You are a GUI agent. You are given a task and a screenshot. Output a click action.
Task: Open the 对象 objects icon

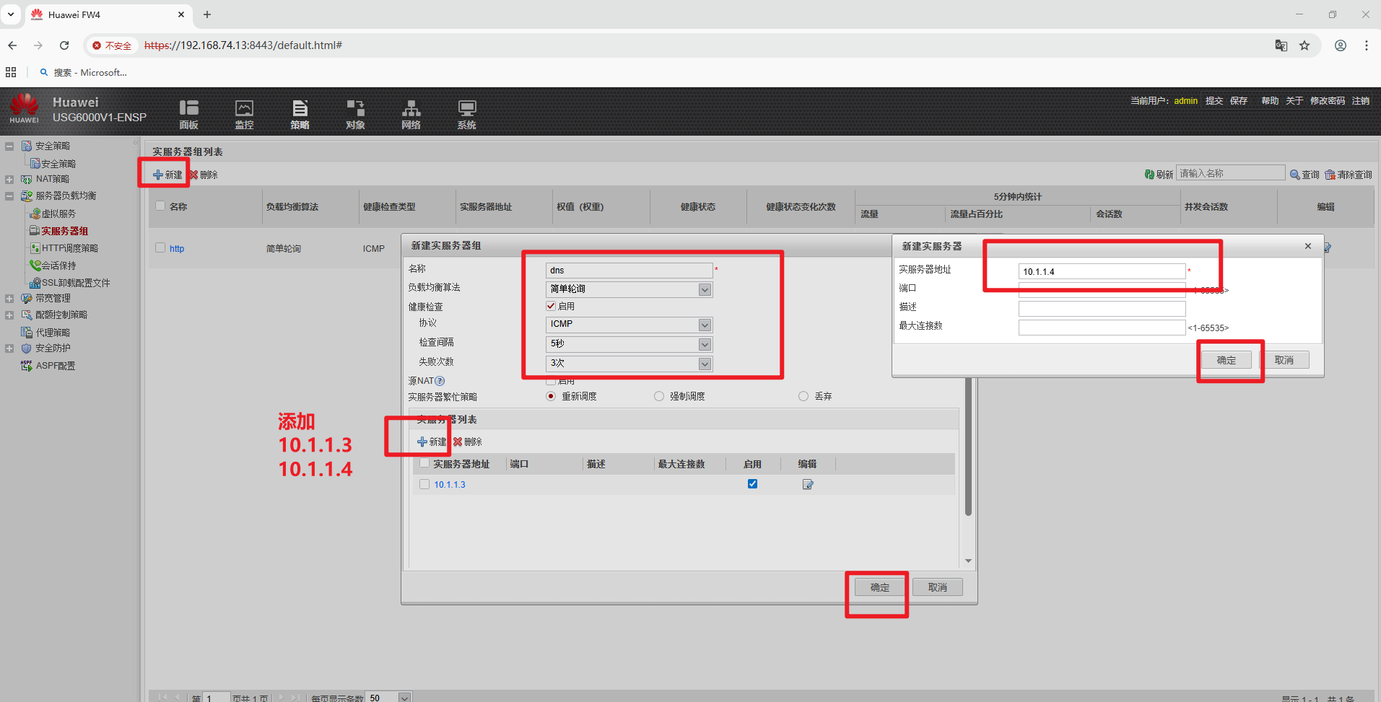click(355, 114)
